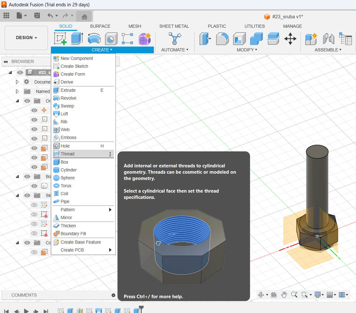The width and height of the screenshot is (356, 313).
Task: Collapse the Bodies folder in browser
Action: click(x=17, y=177)
